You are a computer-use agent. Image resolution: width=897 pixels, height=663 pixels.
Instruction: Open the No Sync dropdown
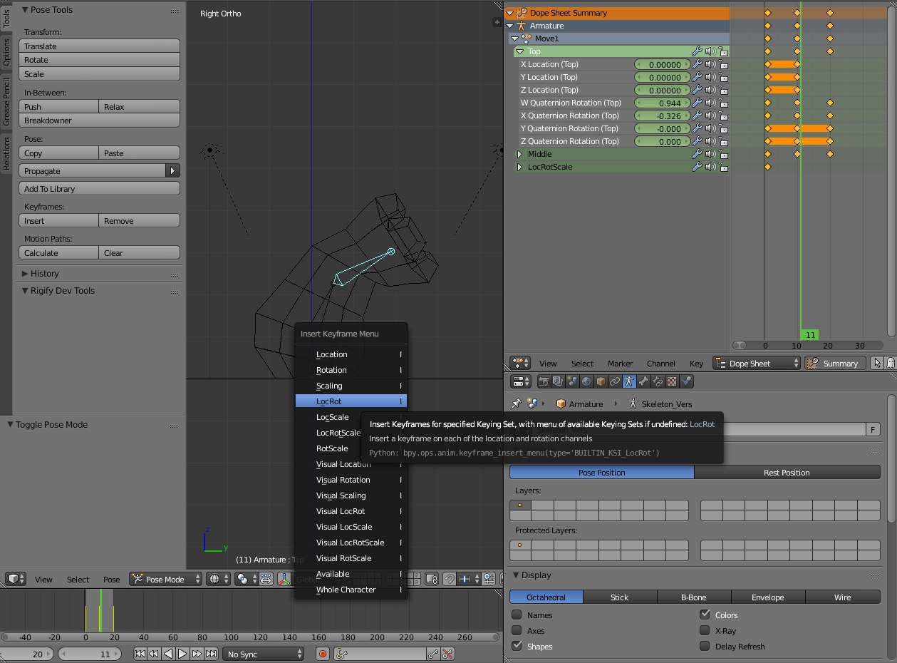click(x=263, y=654)
